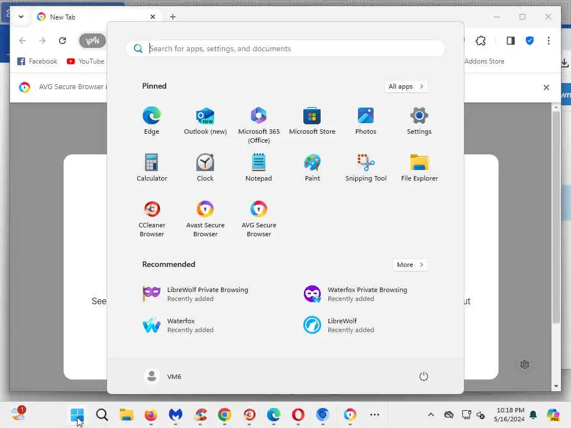
Task: Open Google Chrome from taskbar
Action: pyautogui.click(x=224, y=415)
